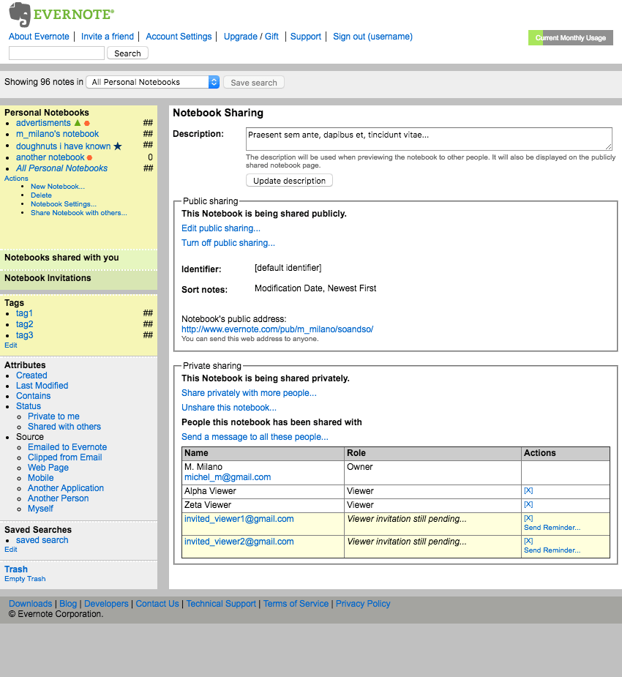The height and width of the screenshot is (677, 622).
Task: Click Unshare this notebook...
Action: tap(229, 408)
